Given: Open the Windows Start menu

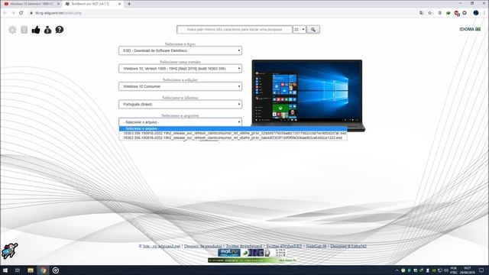Looking at the screenshot, I should 5,270.
